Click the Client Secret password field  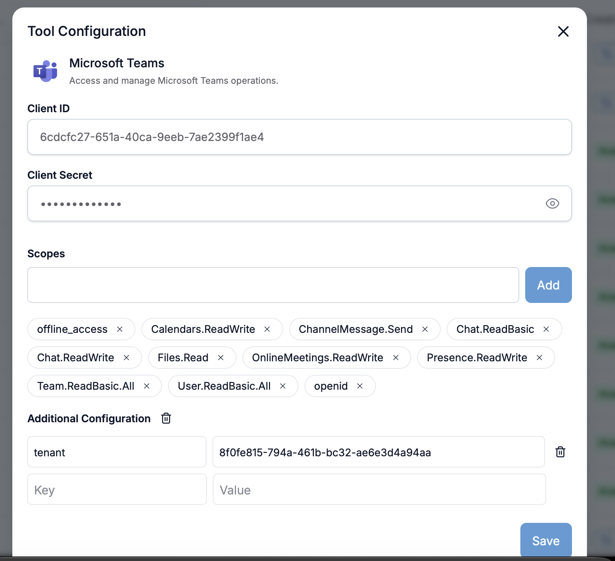coord(284,203)
